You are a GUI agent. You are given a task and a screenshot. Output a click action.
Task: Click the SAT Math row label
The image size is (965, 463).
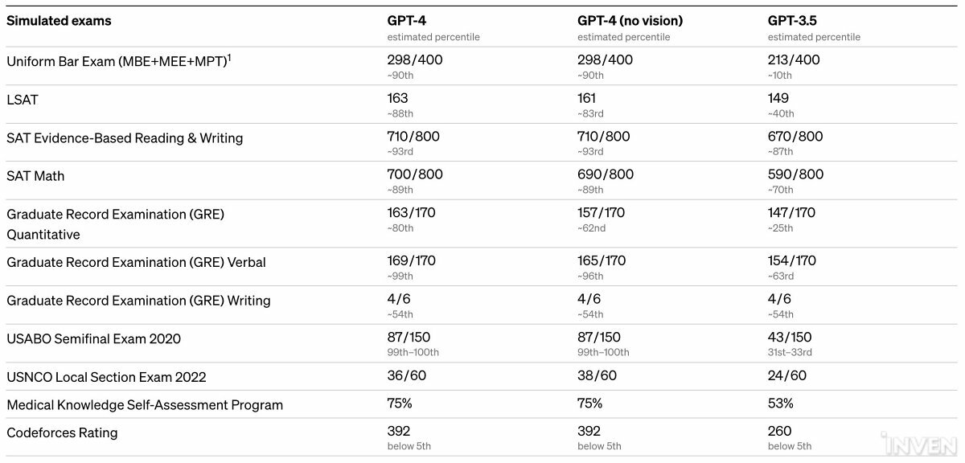pos(35,176)
